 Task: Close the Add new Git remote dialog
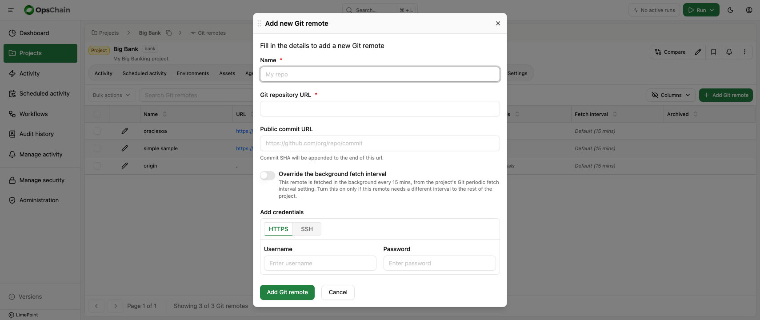498,24
